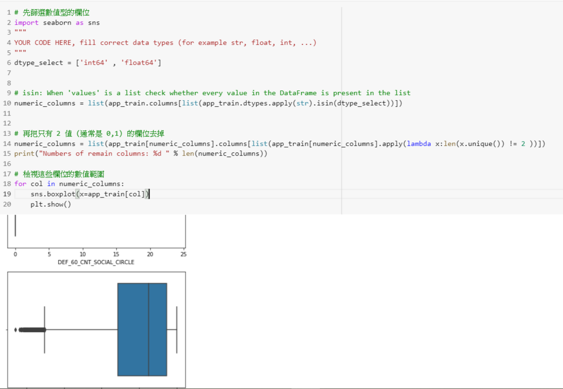Click the blue box of the lower boxplot
This screenshot has width=563, height=389.
click(142, 329)
